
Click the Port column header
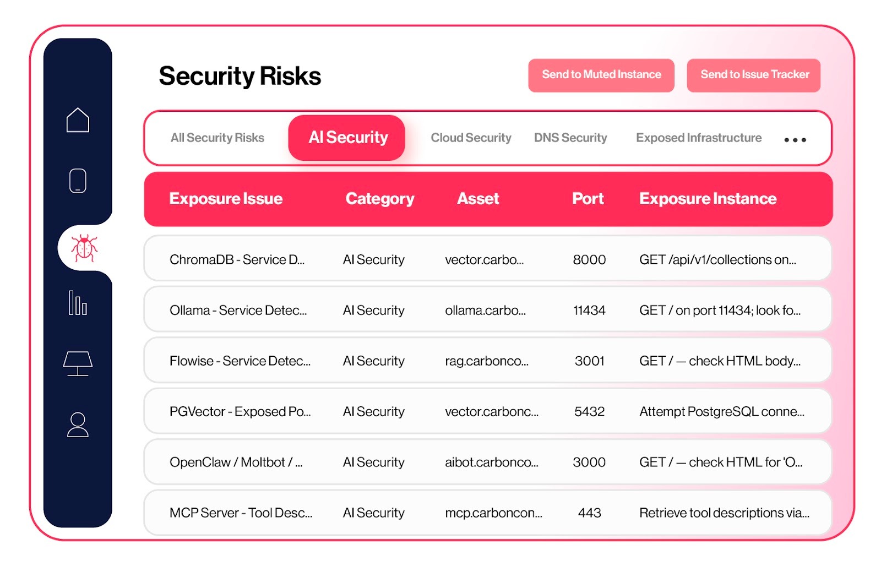(588, 199)
